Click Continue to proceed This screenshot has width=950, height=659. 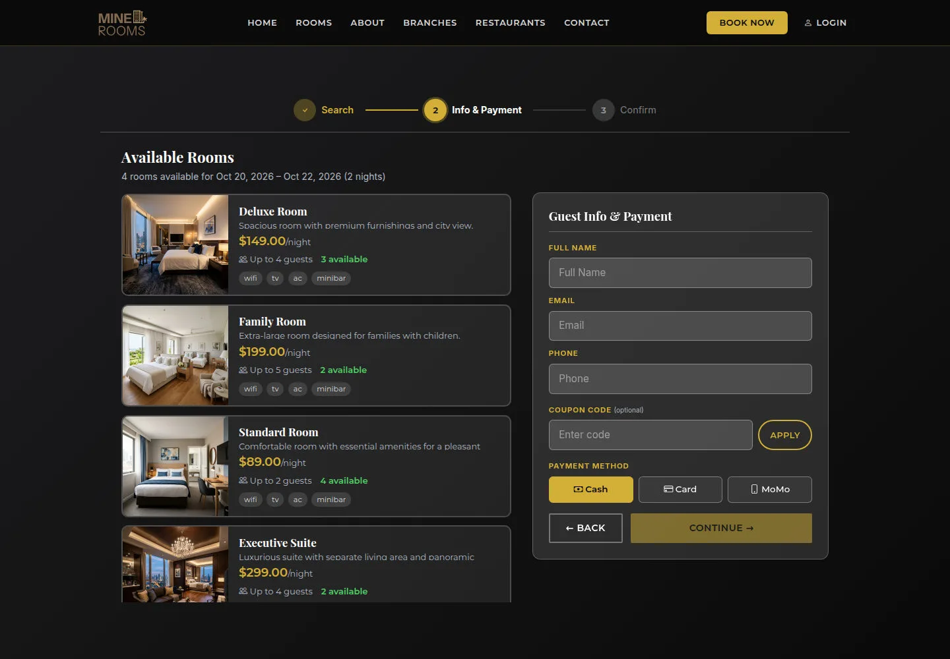(x=721, y=529)
